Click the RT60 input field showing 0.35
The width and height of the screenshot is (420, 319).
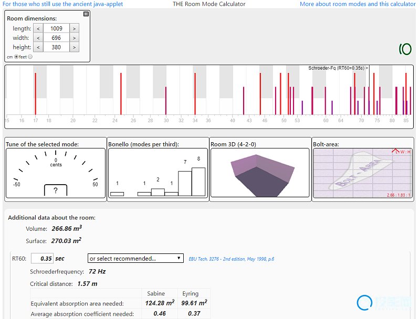(x=42, y=258)
